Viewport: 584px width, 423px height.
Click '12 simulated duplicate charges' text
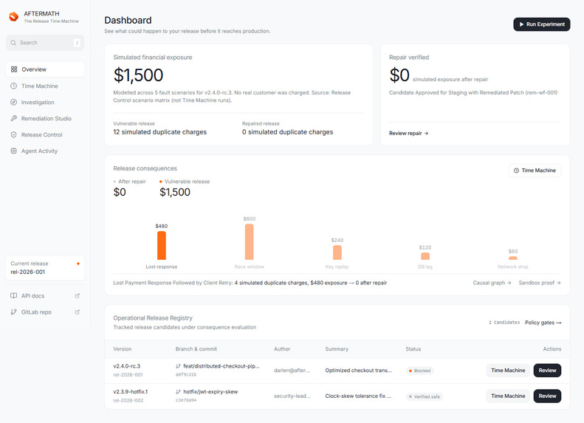click(159, 132)
